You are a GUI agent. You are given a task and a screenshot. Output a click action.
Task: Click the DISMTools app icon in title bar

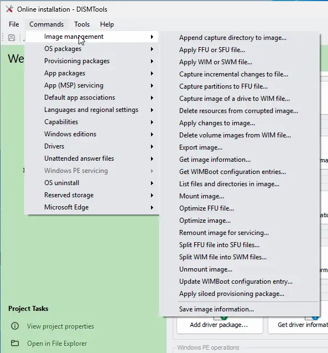pos(9,9)
